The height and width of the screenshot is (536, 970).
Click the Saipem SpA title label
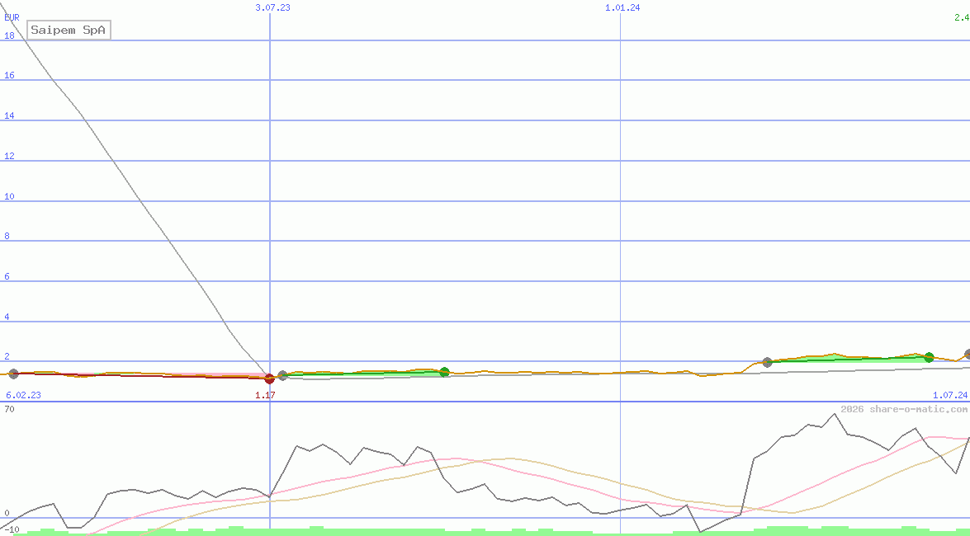coord(69,31)
